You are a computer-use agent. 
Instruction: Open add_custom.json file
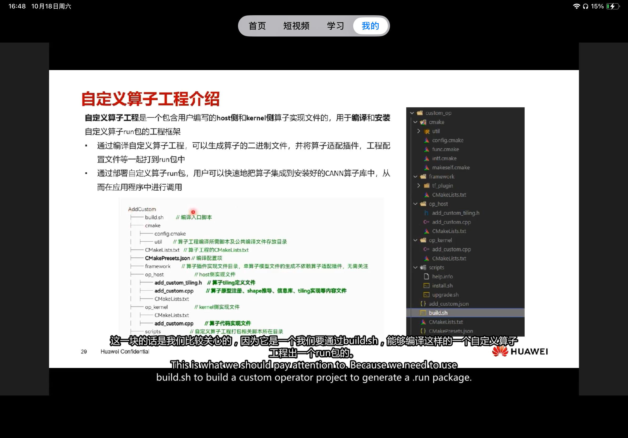(x=449, y=304)
